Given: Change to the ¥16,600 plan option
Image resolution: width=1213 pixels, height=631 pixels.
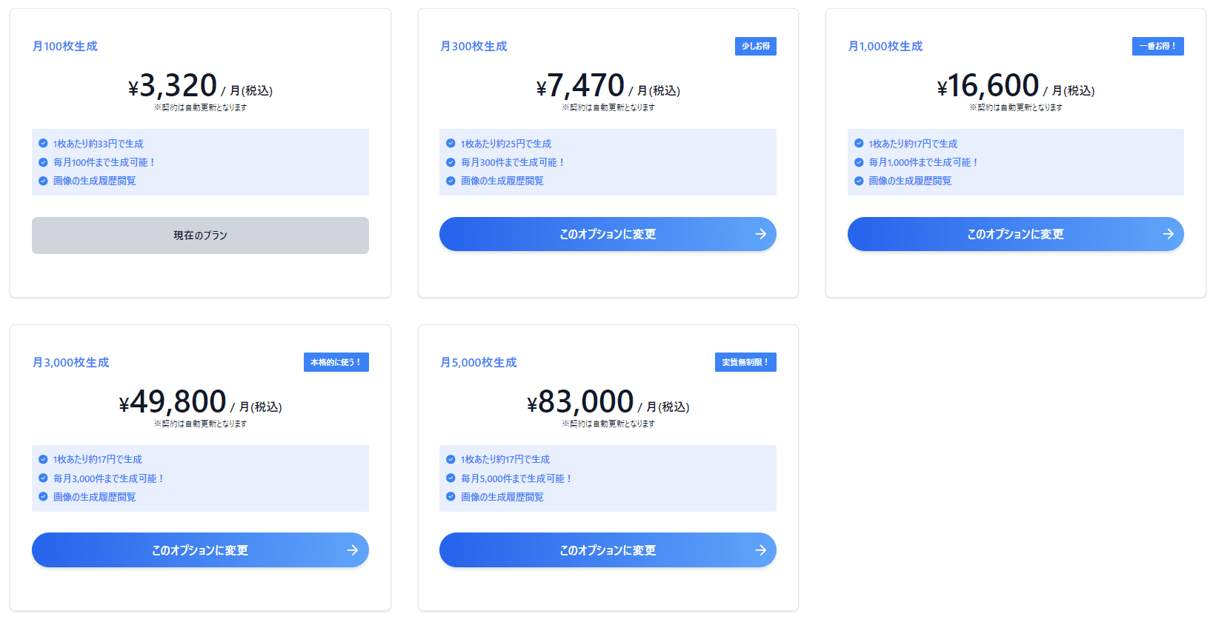Looking at the screenshot, I should [x=1015, y=234].
